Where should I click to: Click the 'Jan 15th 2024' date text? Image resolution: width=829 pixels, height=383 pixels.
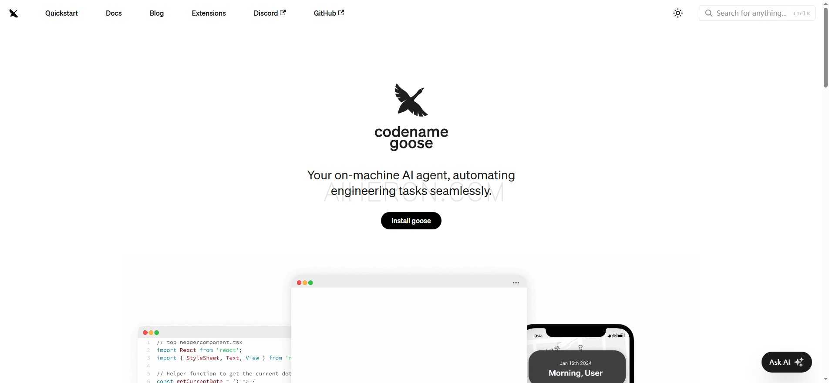tap(576, 363)
